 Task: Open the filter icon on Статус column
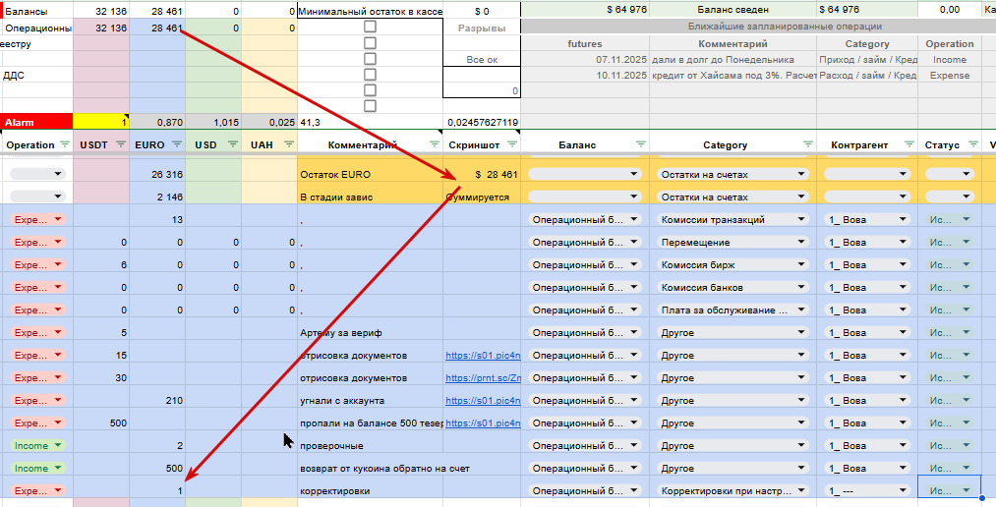point(972,144)
